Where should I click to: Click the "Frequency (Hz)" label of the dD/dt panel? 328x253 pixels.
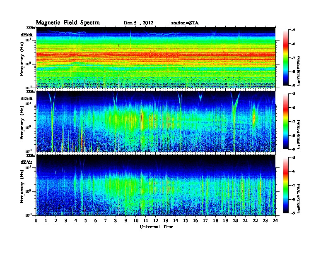22,123
